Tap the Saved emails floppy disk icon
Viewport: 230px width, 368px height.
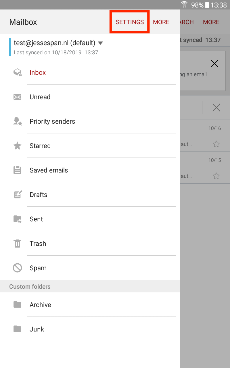(x=18, y=170)
